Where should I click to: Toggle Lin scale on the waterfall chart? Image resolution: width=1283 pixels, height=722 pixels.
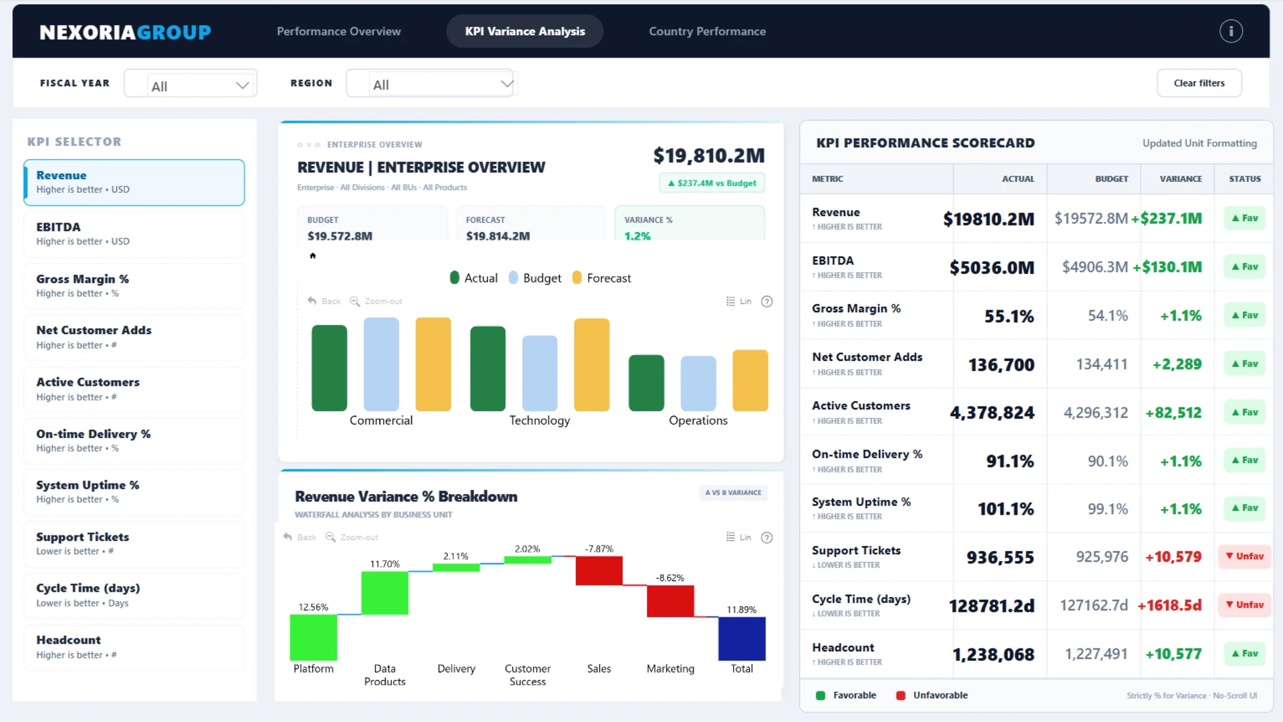click(x=731, y=537)
